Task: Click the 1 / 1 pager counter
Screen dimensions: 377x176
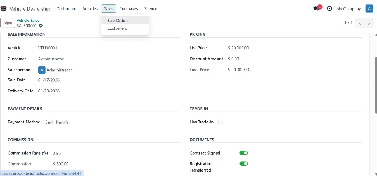Action: (x=348, y=23)
